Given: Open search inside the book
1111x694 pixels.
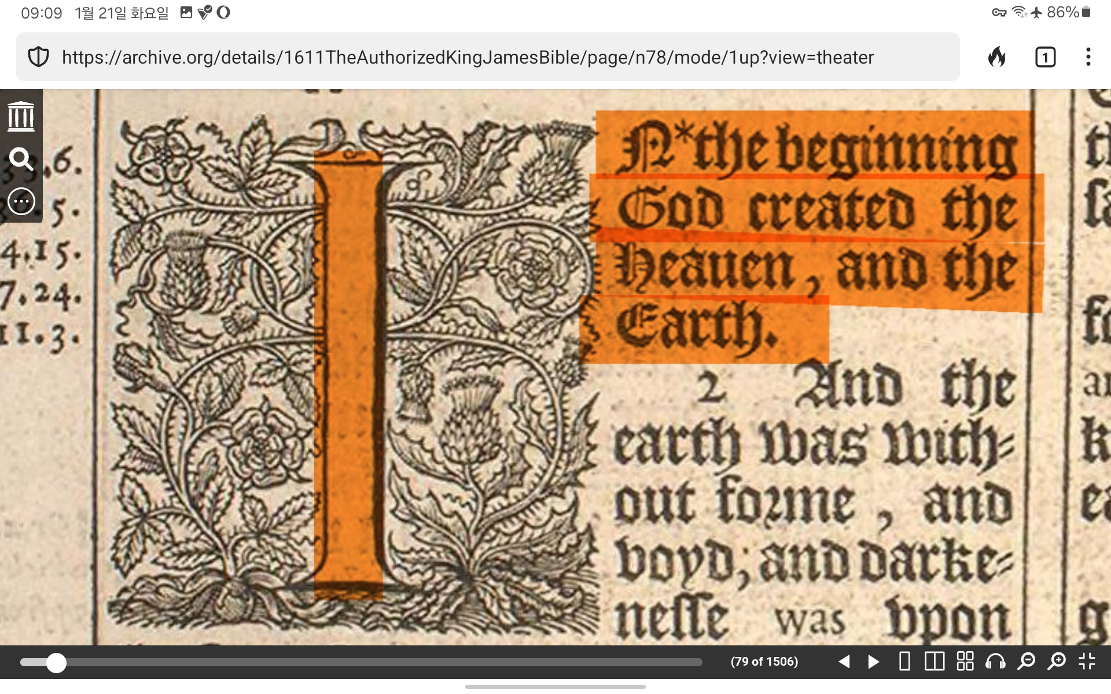Looking at the screenshot, I should tap(21, 158).
